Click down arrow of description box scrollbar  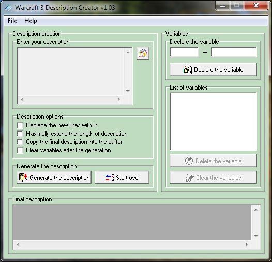[x=128, y=91]
